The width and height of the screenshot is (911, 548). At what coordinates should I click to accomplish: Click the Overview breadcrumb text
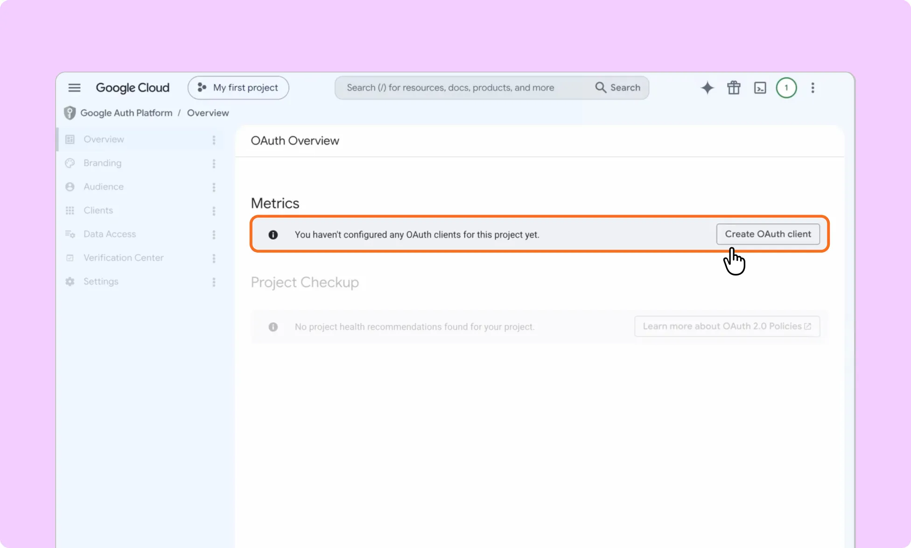(208, 113)
